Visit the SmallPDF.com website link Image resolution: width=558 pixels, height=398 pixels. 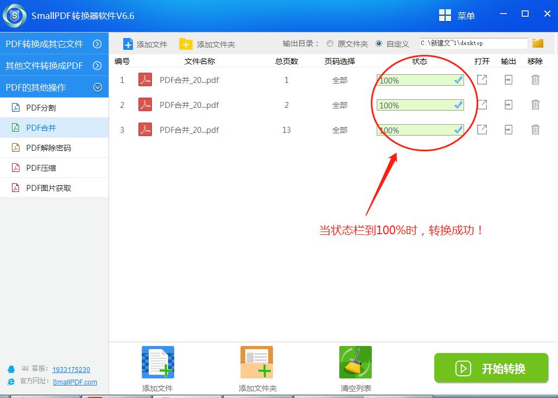click(x=75, y=382)
